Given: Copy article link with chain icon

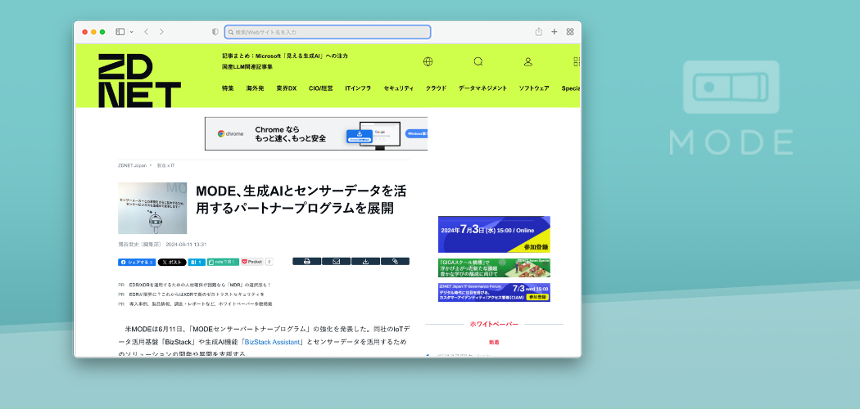Looking at the screenshot, I should pyautogui.click(x=395, y=262).
